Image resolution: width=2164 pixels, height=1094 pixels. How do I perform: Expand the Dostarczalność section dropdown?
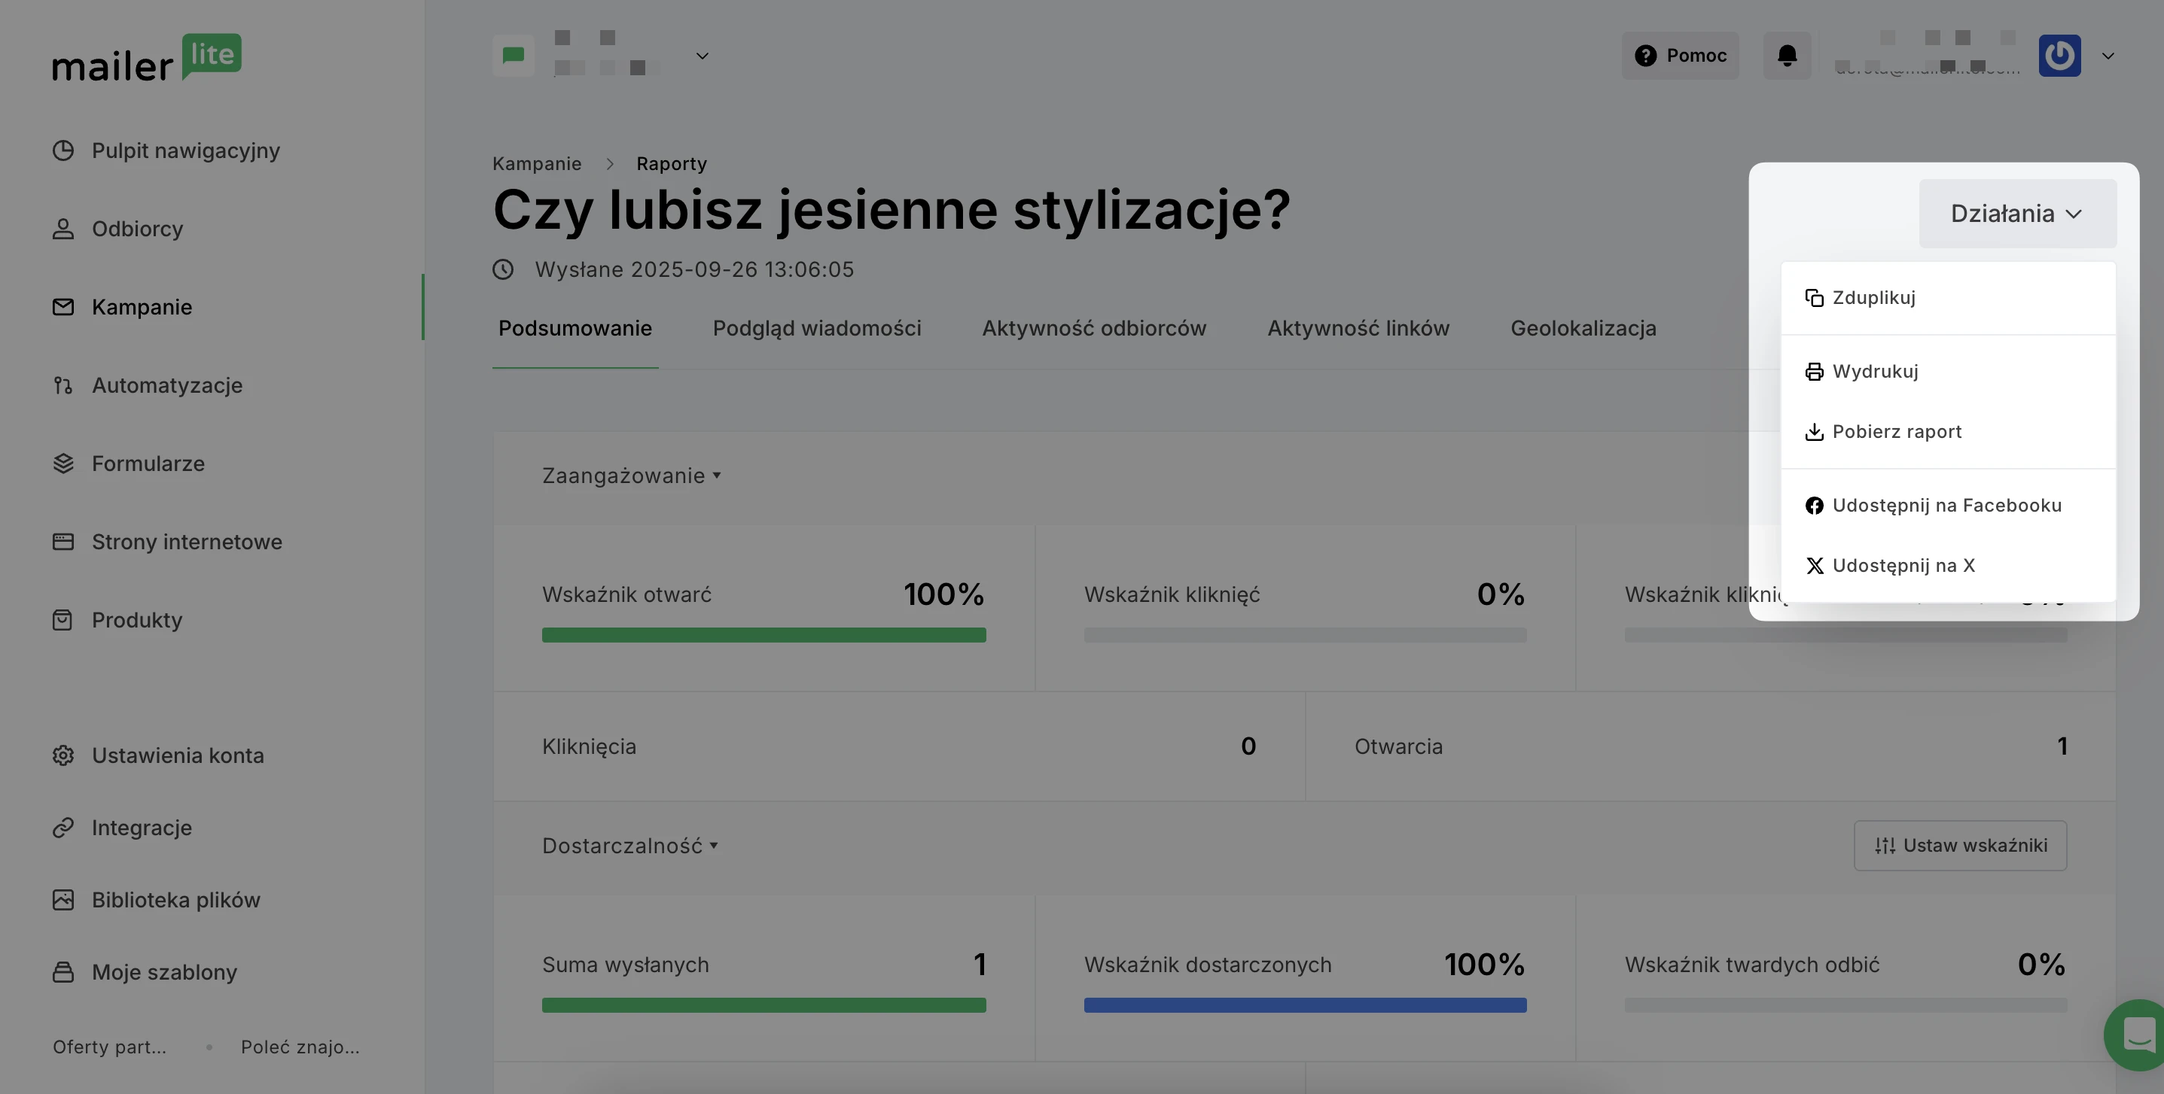point(629,846)
